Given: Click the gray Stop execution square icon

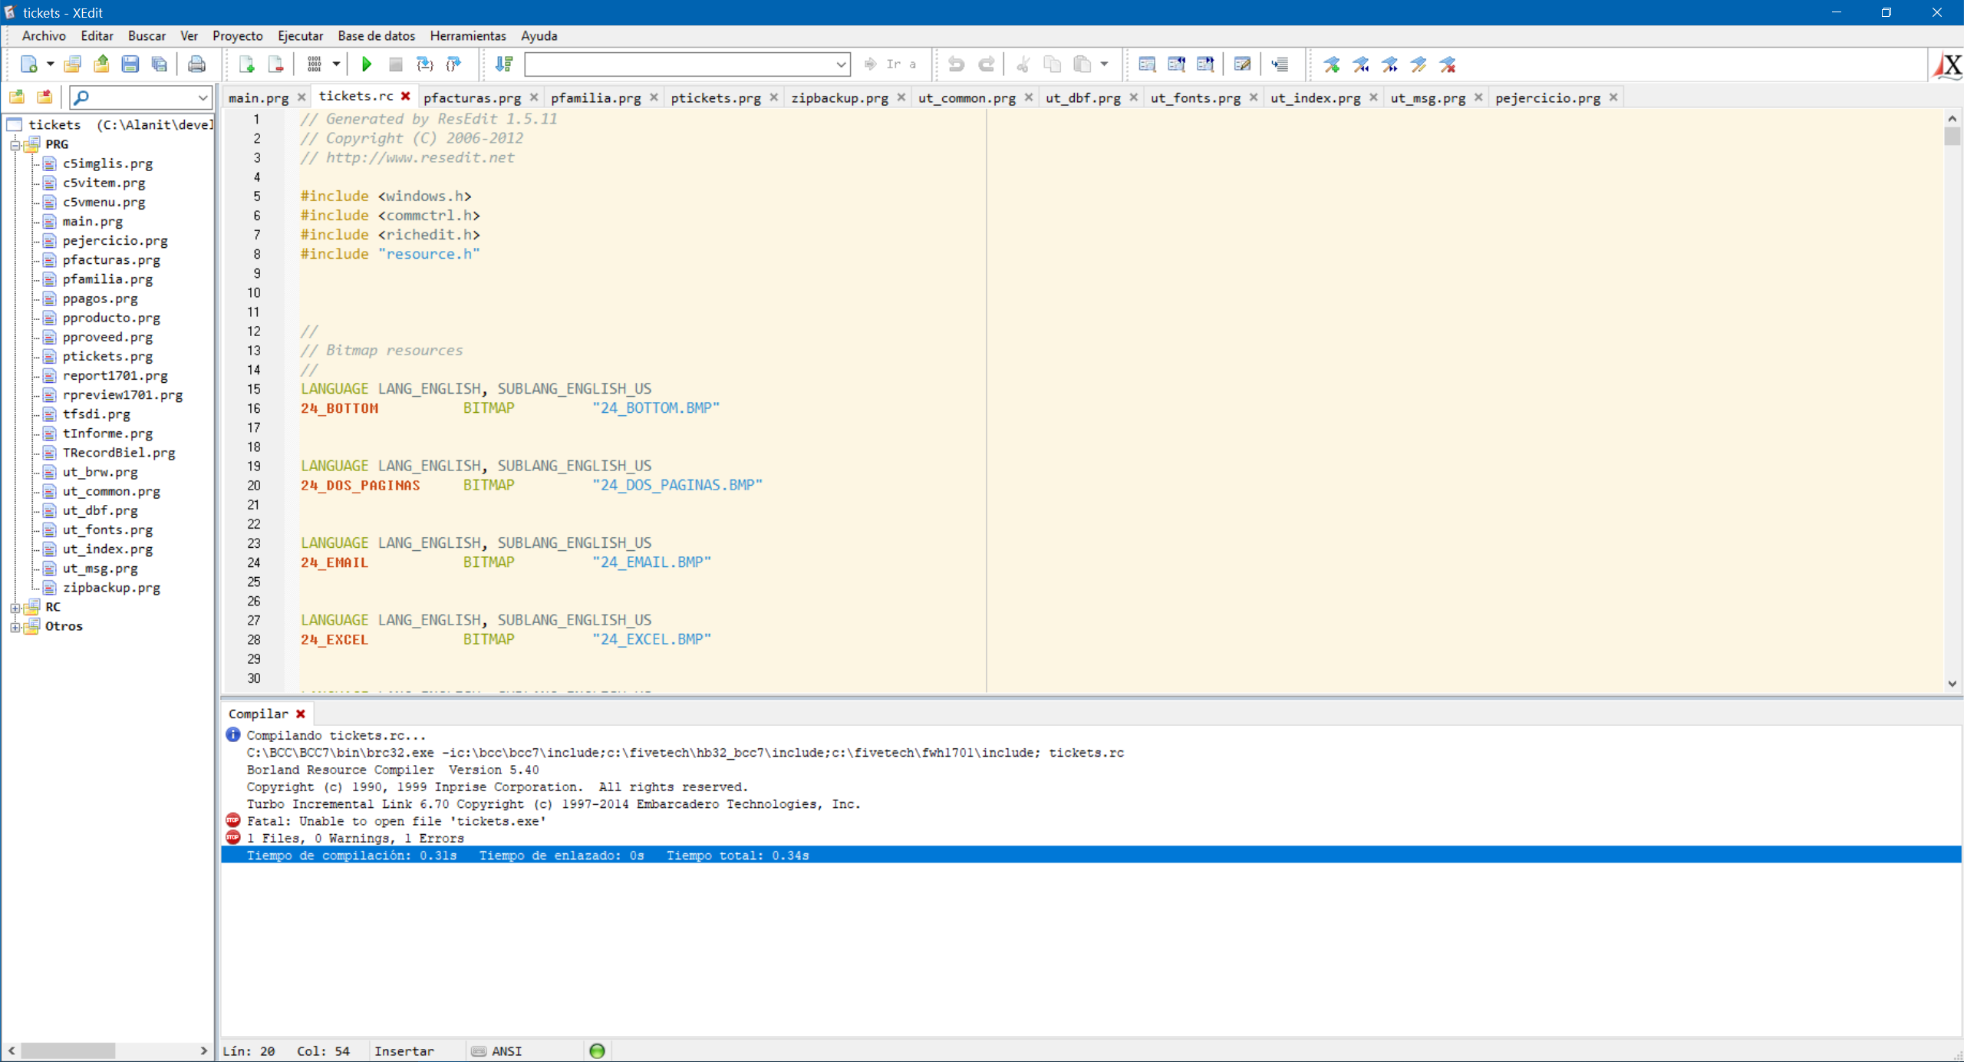Looking at the screenshot, I should 395,64.
